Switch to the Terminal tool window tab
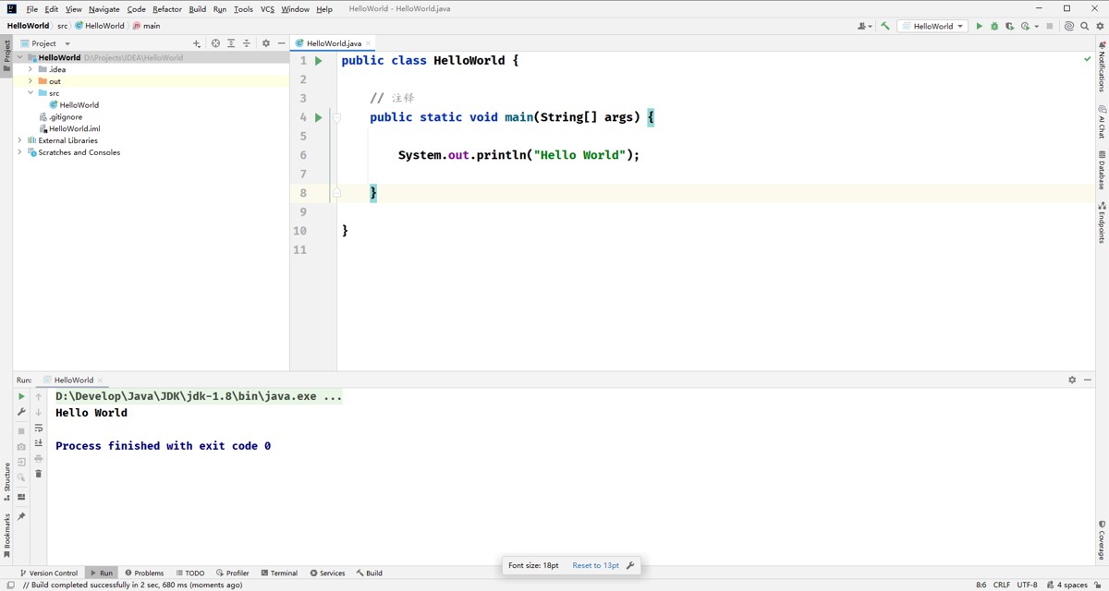This screenshot has height=591, width=1109. 279,573
